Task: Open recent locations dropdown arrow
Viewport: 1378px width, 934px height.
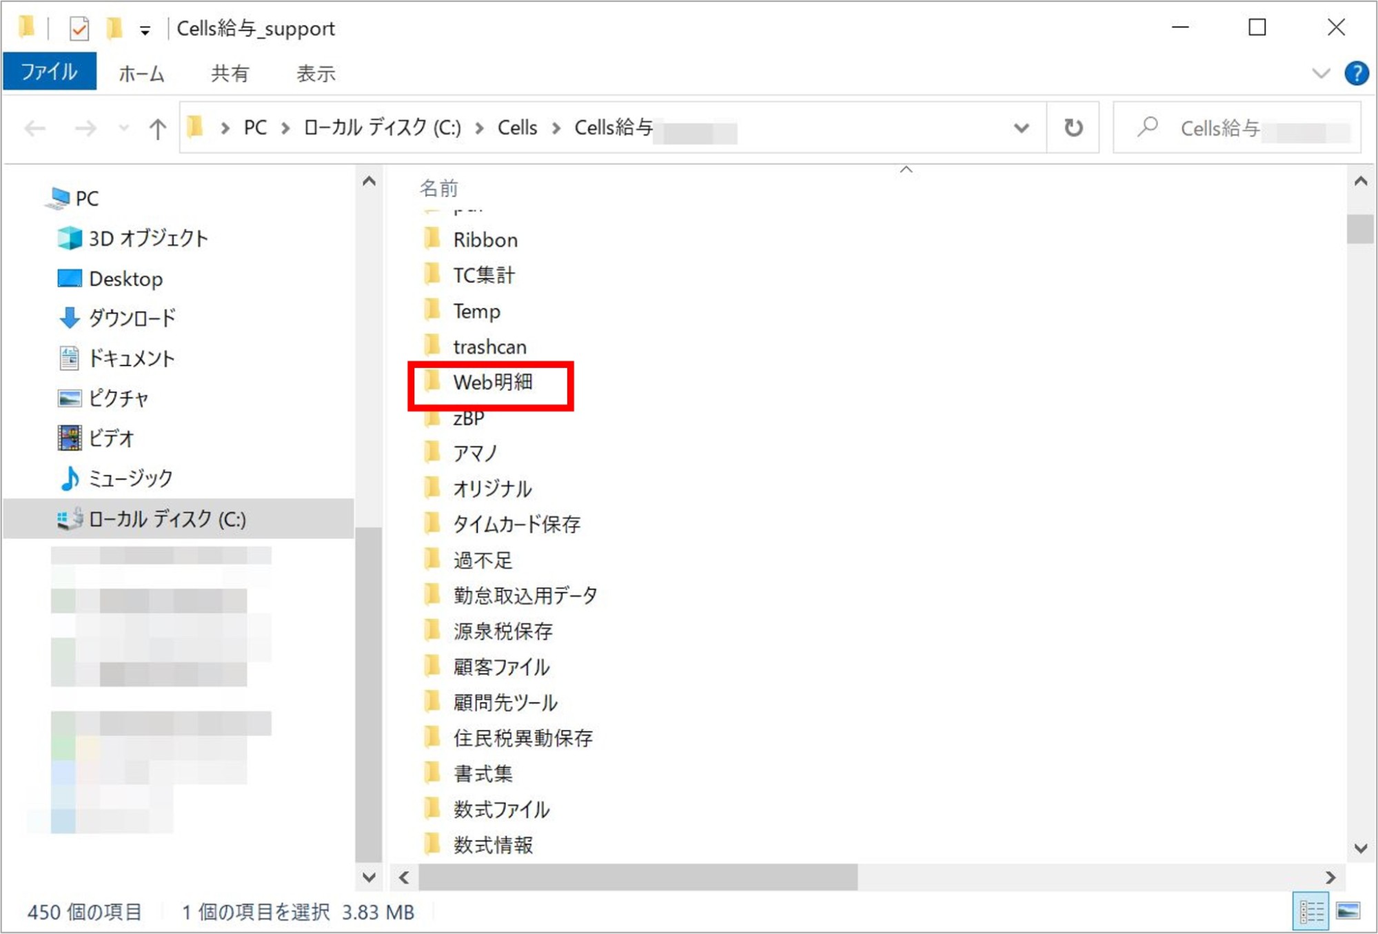Action: click(123, 128)
